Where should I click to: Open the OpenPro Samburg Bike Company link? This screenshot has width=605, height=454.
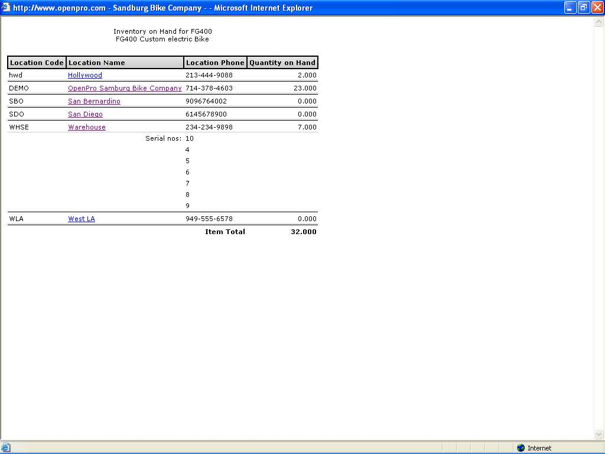pos(125,88)
